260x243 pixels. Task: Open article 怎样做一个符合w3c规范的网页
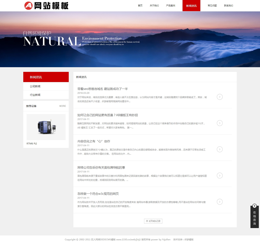pyautogui.click(x=98, y=193)
